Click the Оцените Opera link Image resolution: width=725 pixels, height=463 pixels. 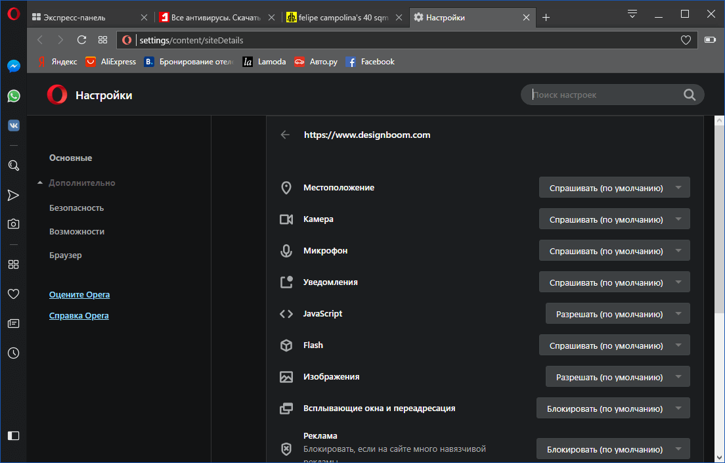point(79,295)
